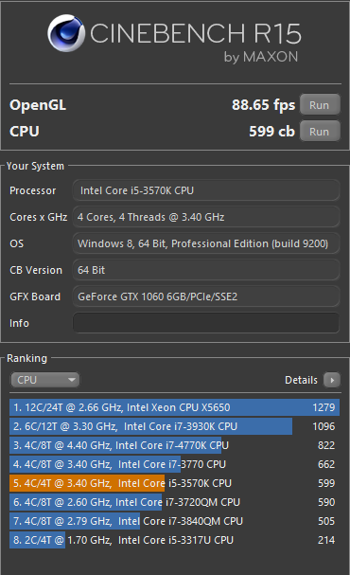This screenshot has width=350, height=575.
Task: Select the i7-4770K ranking entry
Action: click(175, 445)
